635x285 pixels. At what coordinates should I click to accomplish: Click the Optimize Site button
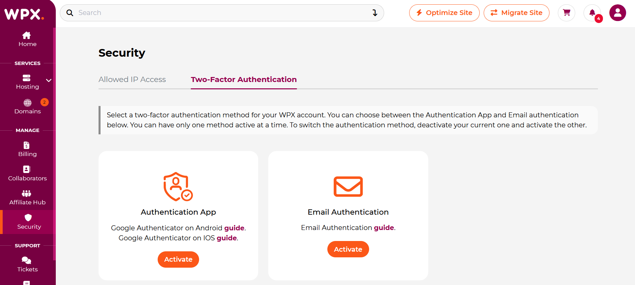(444, 13)
